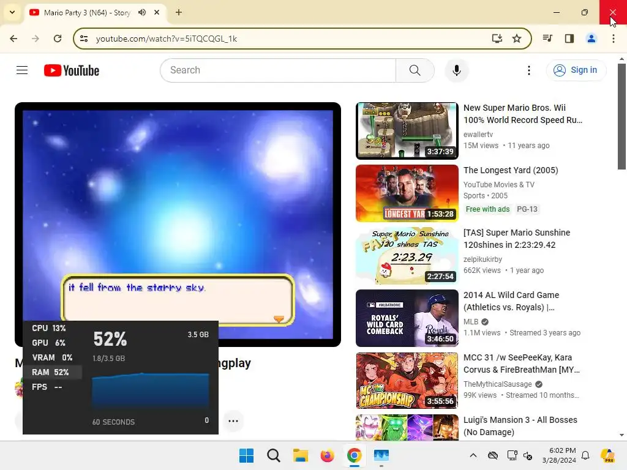
Task: Open The Longest Yard thumbnail
Action: click(x=407, y=193)
